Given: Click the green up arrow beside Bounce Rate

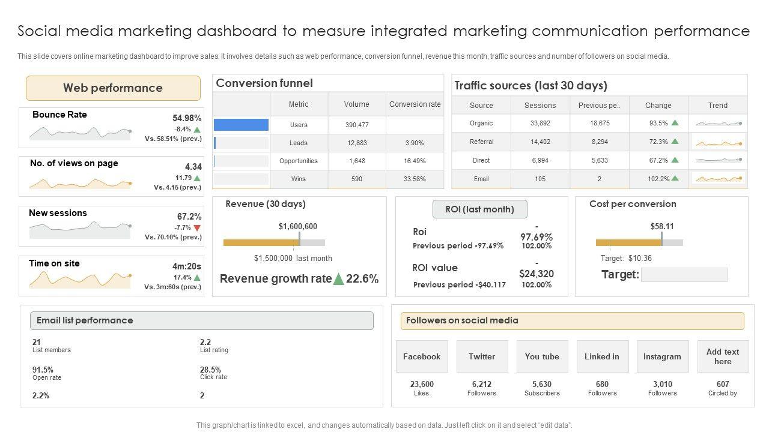Looking at the screenshot, I should point(197,129).
